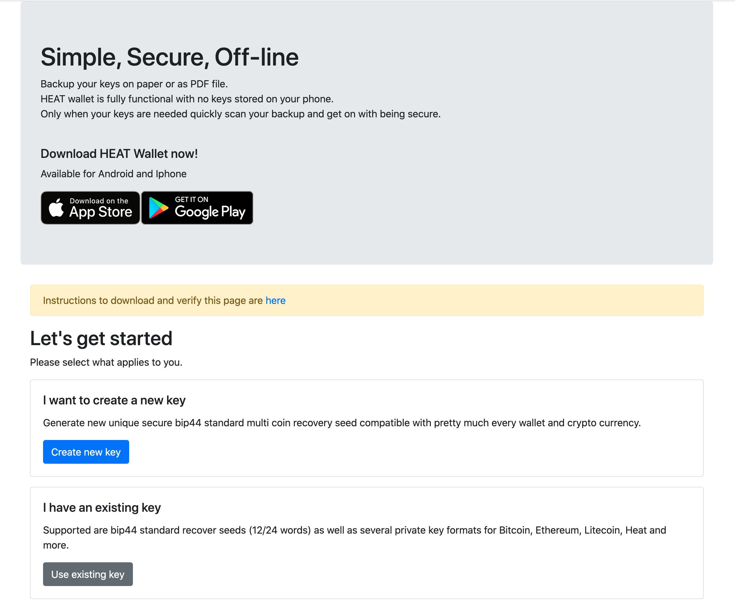Follow the blue "here" verification link
735x606 pixels.
[275, 301]
